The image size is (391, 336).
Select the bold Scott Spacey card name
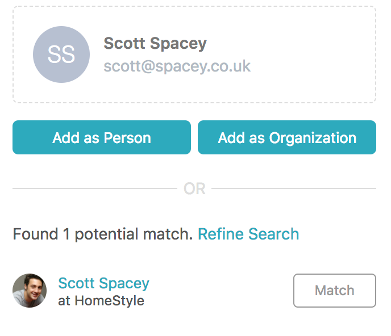click(155, 43)
